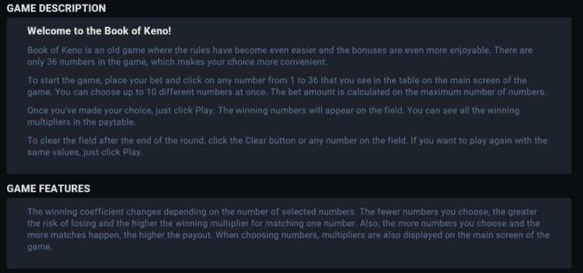Viewport: 583px width, 273px height.
Task: Click the line starting "To start the game, place your bet"
Action: [x=277, y=80]
